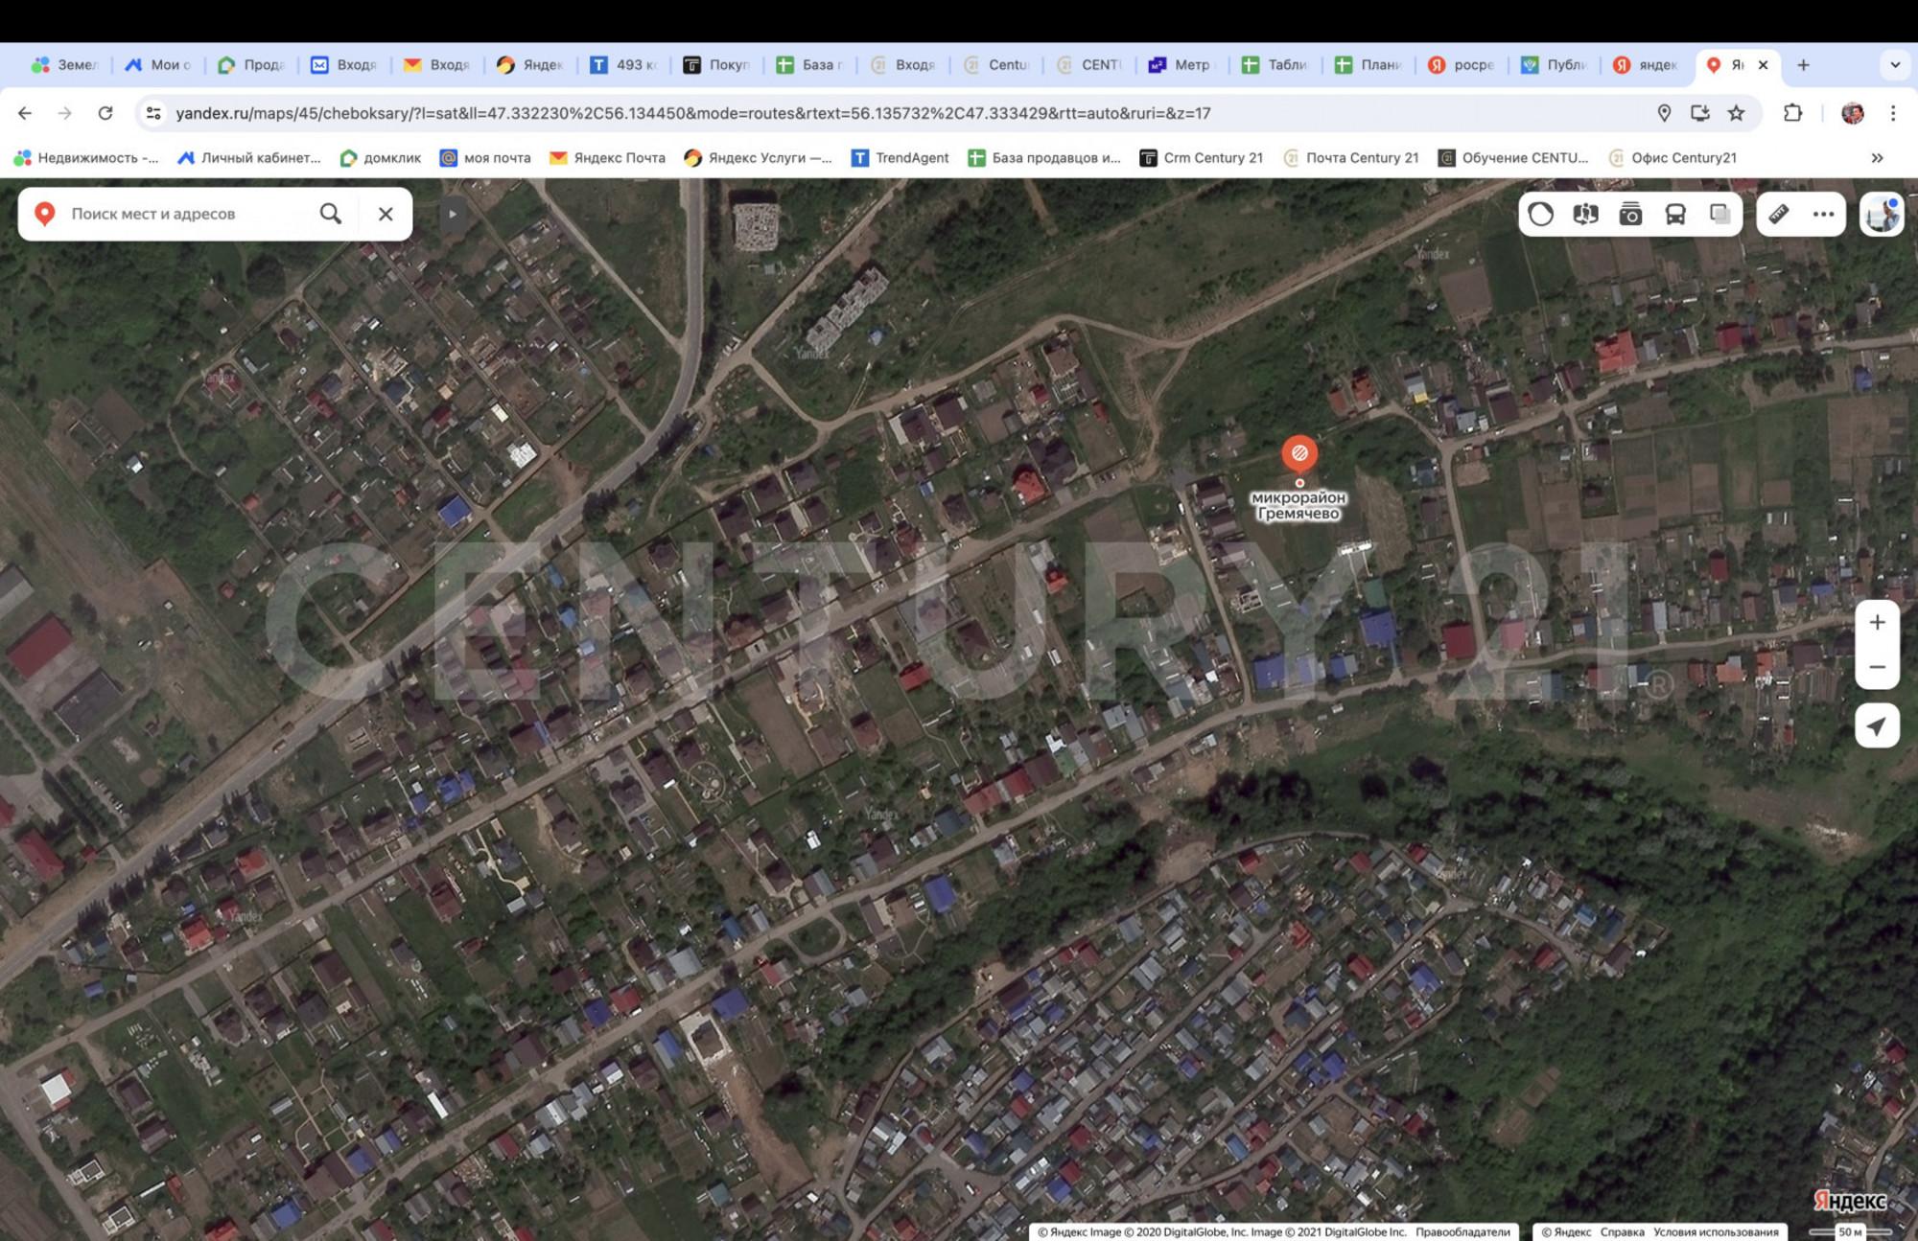
Task: Focus the Поиск мест и адресов field
Action: [182, 214]
